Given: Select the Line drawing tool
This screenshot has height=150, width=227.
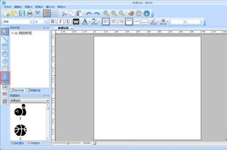Looking at the screenshot, I should pyautogui.click(x=5, y=39).
